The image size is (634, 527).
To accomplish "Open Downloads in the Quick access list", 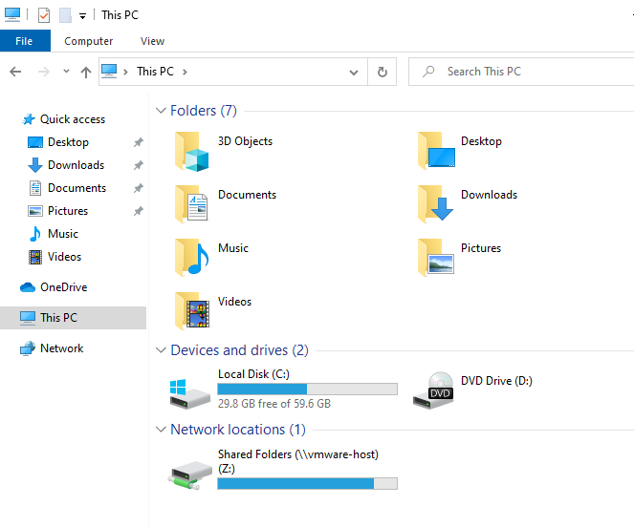I will click(66, 165).
